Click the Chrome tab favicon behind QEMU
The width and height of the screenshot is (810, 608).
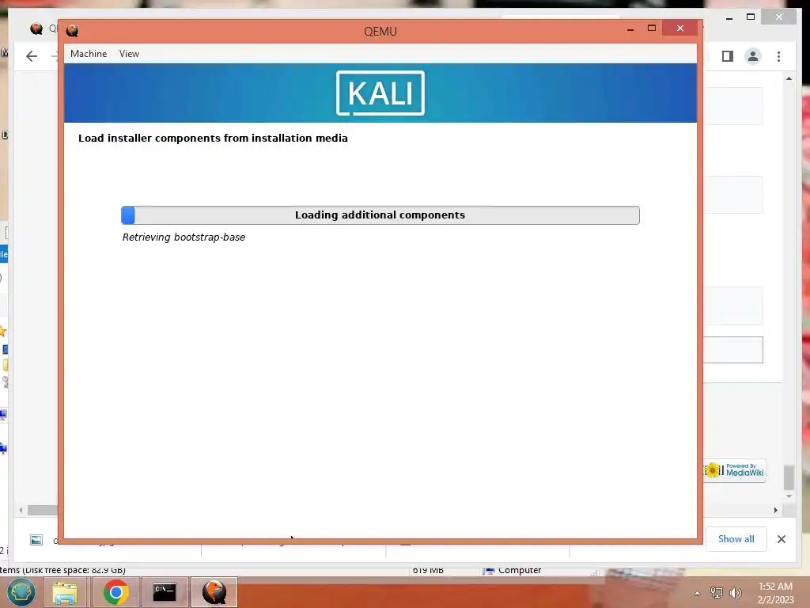pos(36,29)
